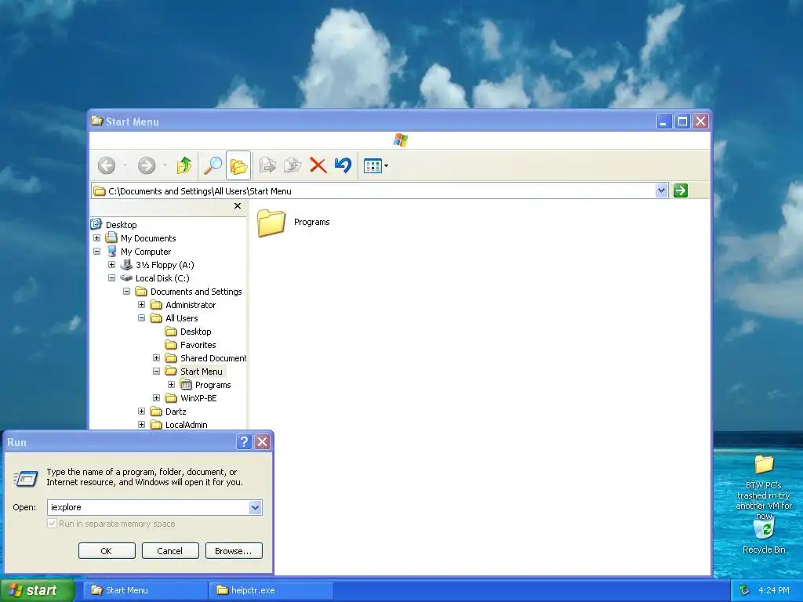Click the Windows flag logo in Explorer
The width and height of the screenshot is (803, 602).
[401, 140]
